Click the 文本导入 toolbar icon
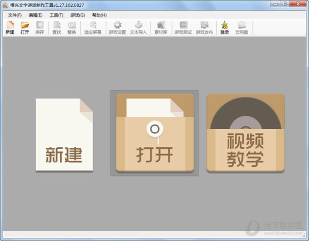The image size is (309, 241). [x=139, y=28]
